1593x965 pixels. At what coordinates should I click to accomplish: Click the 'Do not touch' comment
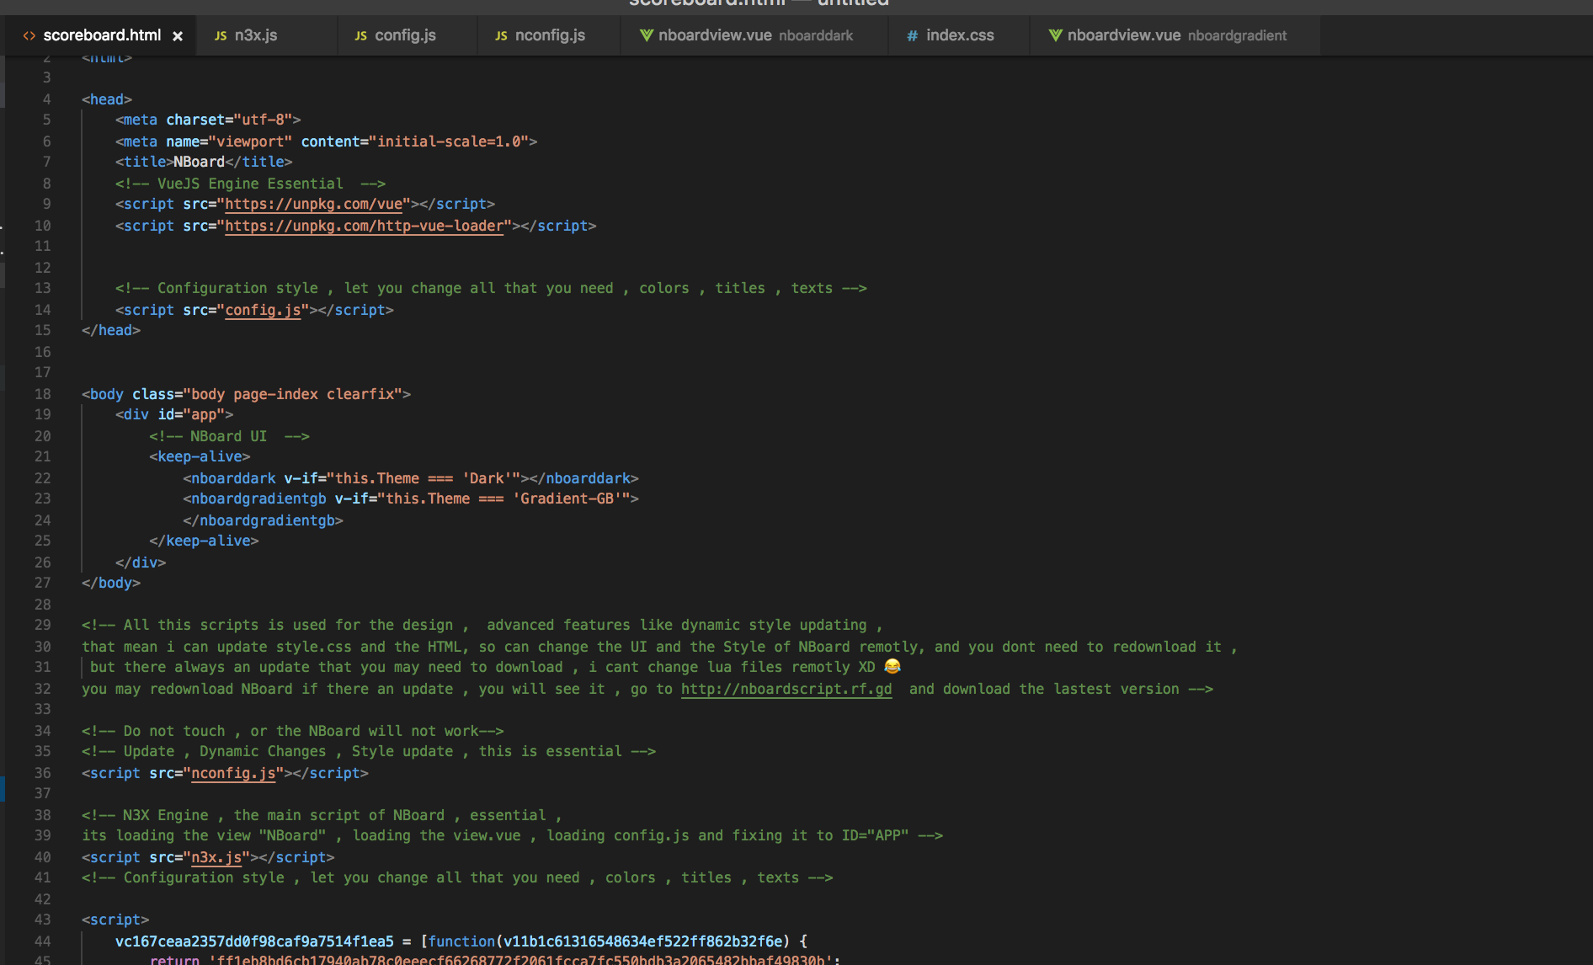click(x=292, y=731)
